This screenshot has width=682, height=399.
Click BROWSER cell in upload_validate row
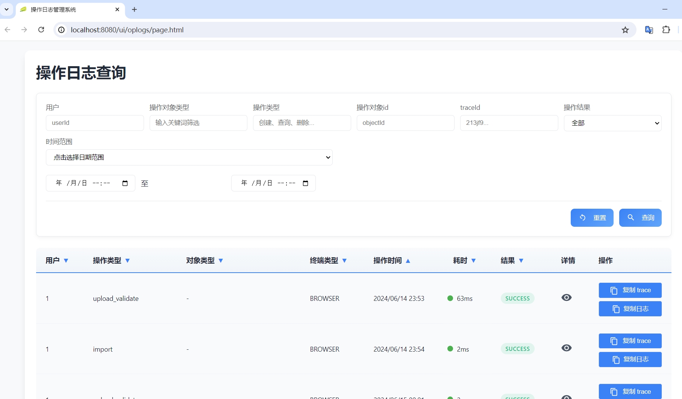pos(324,299)
